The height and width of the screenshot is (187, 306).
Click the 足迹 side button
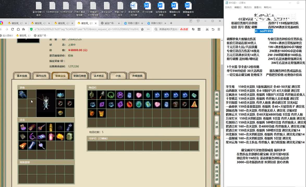pyautogui.click(x=217, y=125)
